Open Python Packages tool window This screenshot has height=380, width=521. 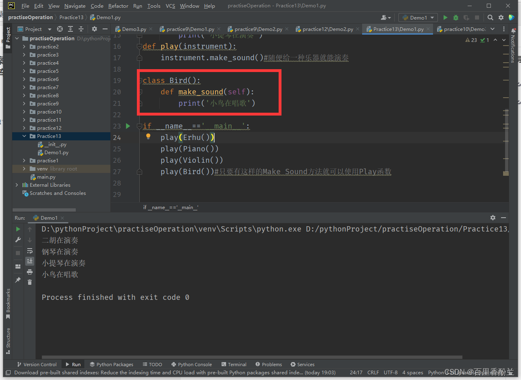coord(112,365)
